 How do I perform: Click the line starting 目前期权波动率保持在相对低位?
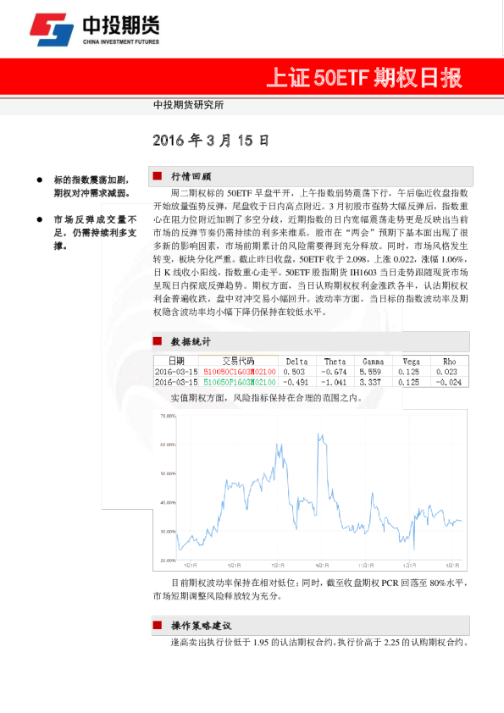tap(318, 583)
